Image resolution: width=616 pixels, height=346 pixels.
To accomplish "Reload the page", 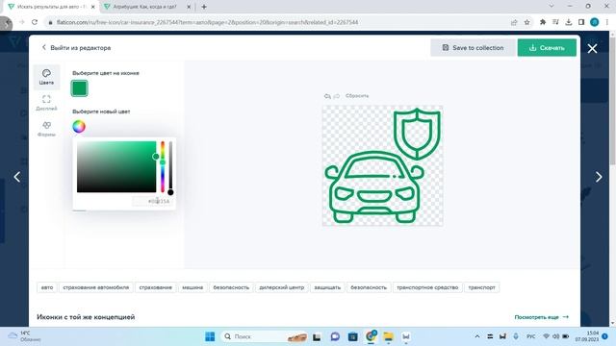I will tap(35, 22).
